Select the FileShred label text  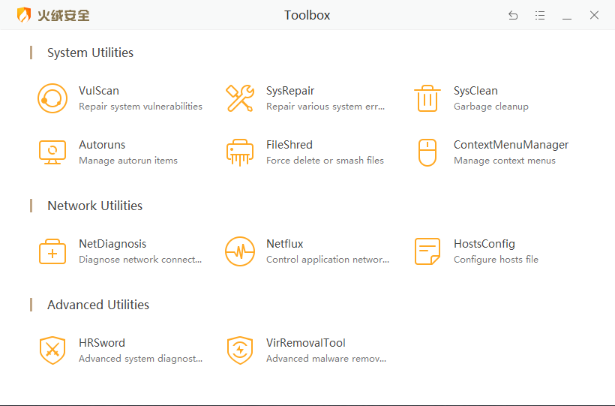coord(289,145)
